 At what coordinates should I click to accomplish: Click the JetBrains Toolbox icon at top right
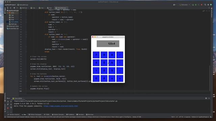tap(211, 5)
